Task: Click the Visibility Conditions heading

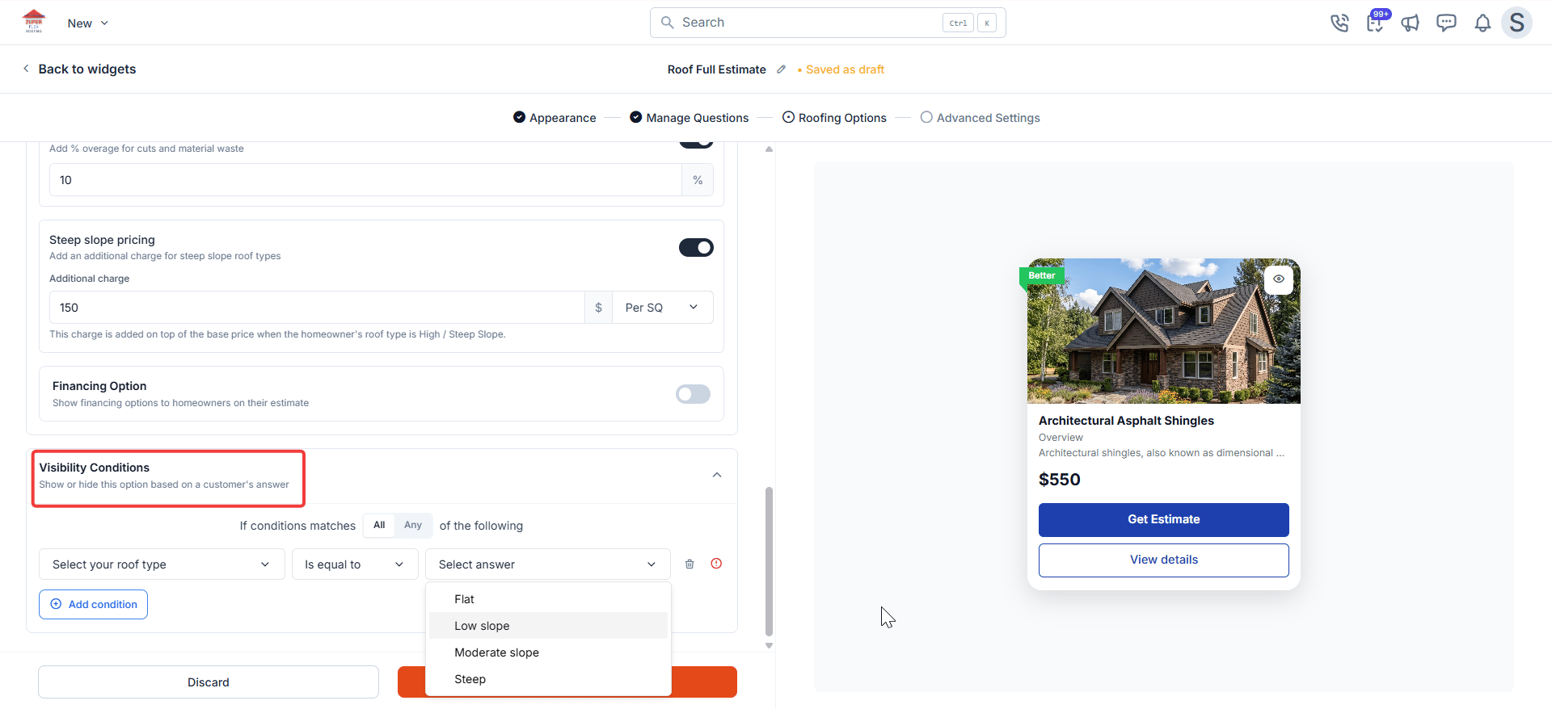Action: [x=95, y=468]
